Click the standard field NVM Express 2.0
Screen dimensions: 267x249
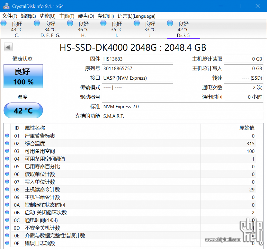[183, 107]
